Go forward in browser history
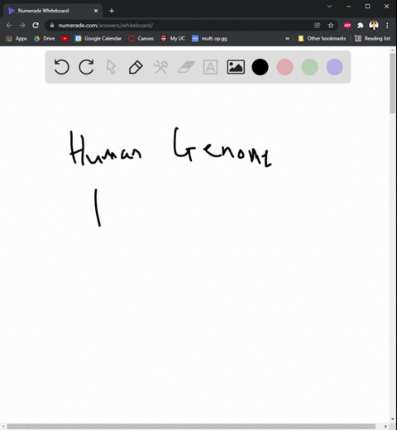Image resolution: width=397 pixels, height=430 pixels. point(22,26)
